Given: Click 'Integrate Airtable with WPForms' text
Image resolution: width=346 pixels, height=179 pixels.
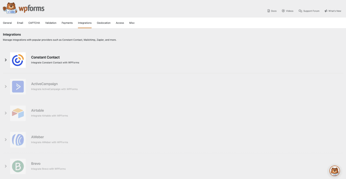Looking at the screenshot, I should pos(49,116).
